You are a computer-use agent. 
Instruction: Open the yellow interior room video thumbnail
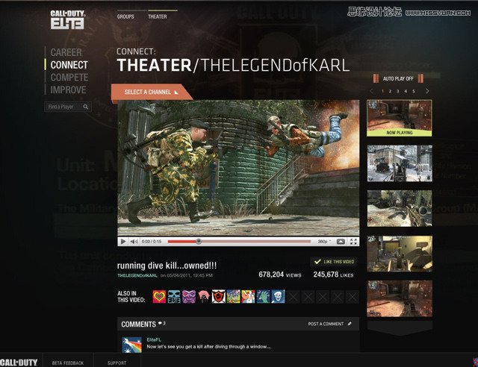pyautogui.click(x=400, y=254)
